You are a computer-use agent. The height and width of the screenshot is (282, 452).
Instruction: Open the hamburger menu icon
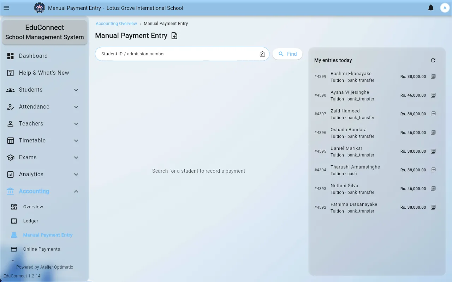click(x=6, y=8)
